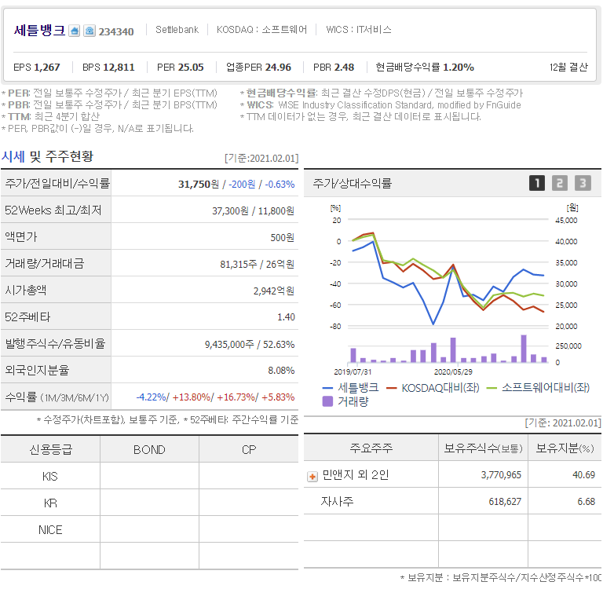Select the 세틀뱅크 company name heading
Viewport: 614px width, 589px height.
pos(39,30)
